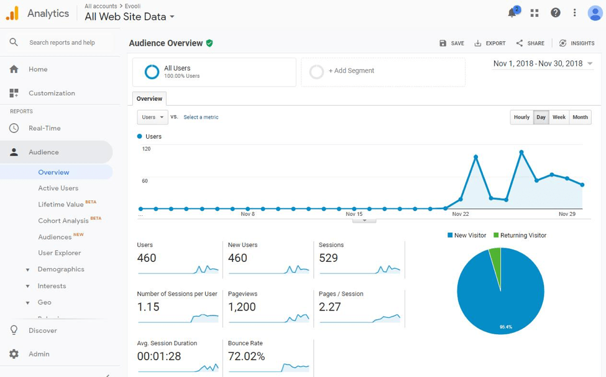The height and width of the screenshot is (377, 606).
Task: Open Discover lightbulb item
Action: [14, 330]
